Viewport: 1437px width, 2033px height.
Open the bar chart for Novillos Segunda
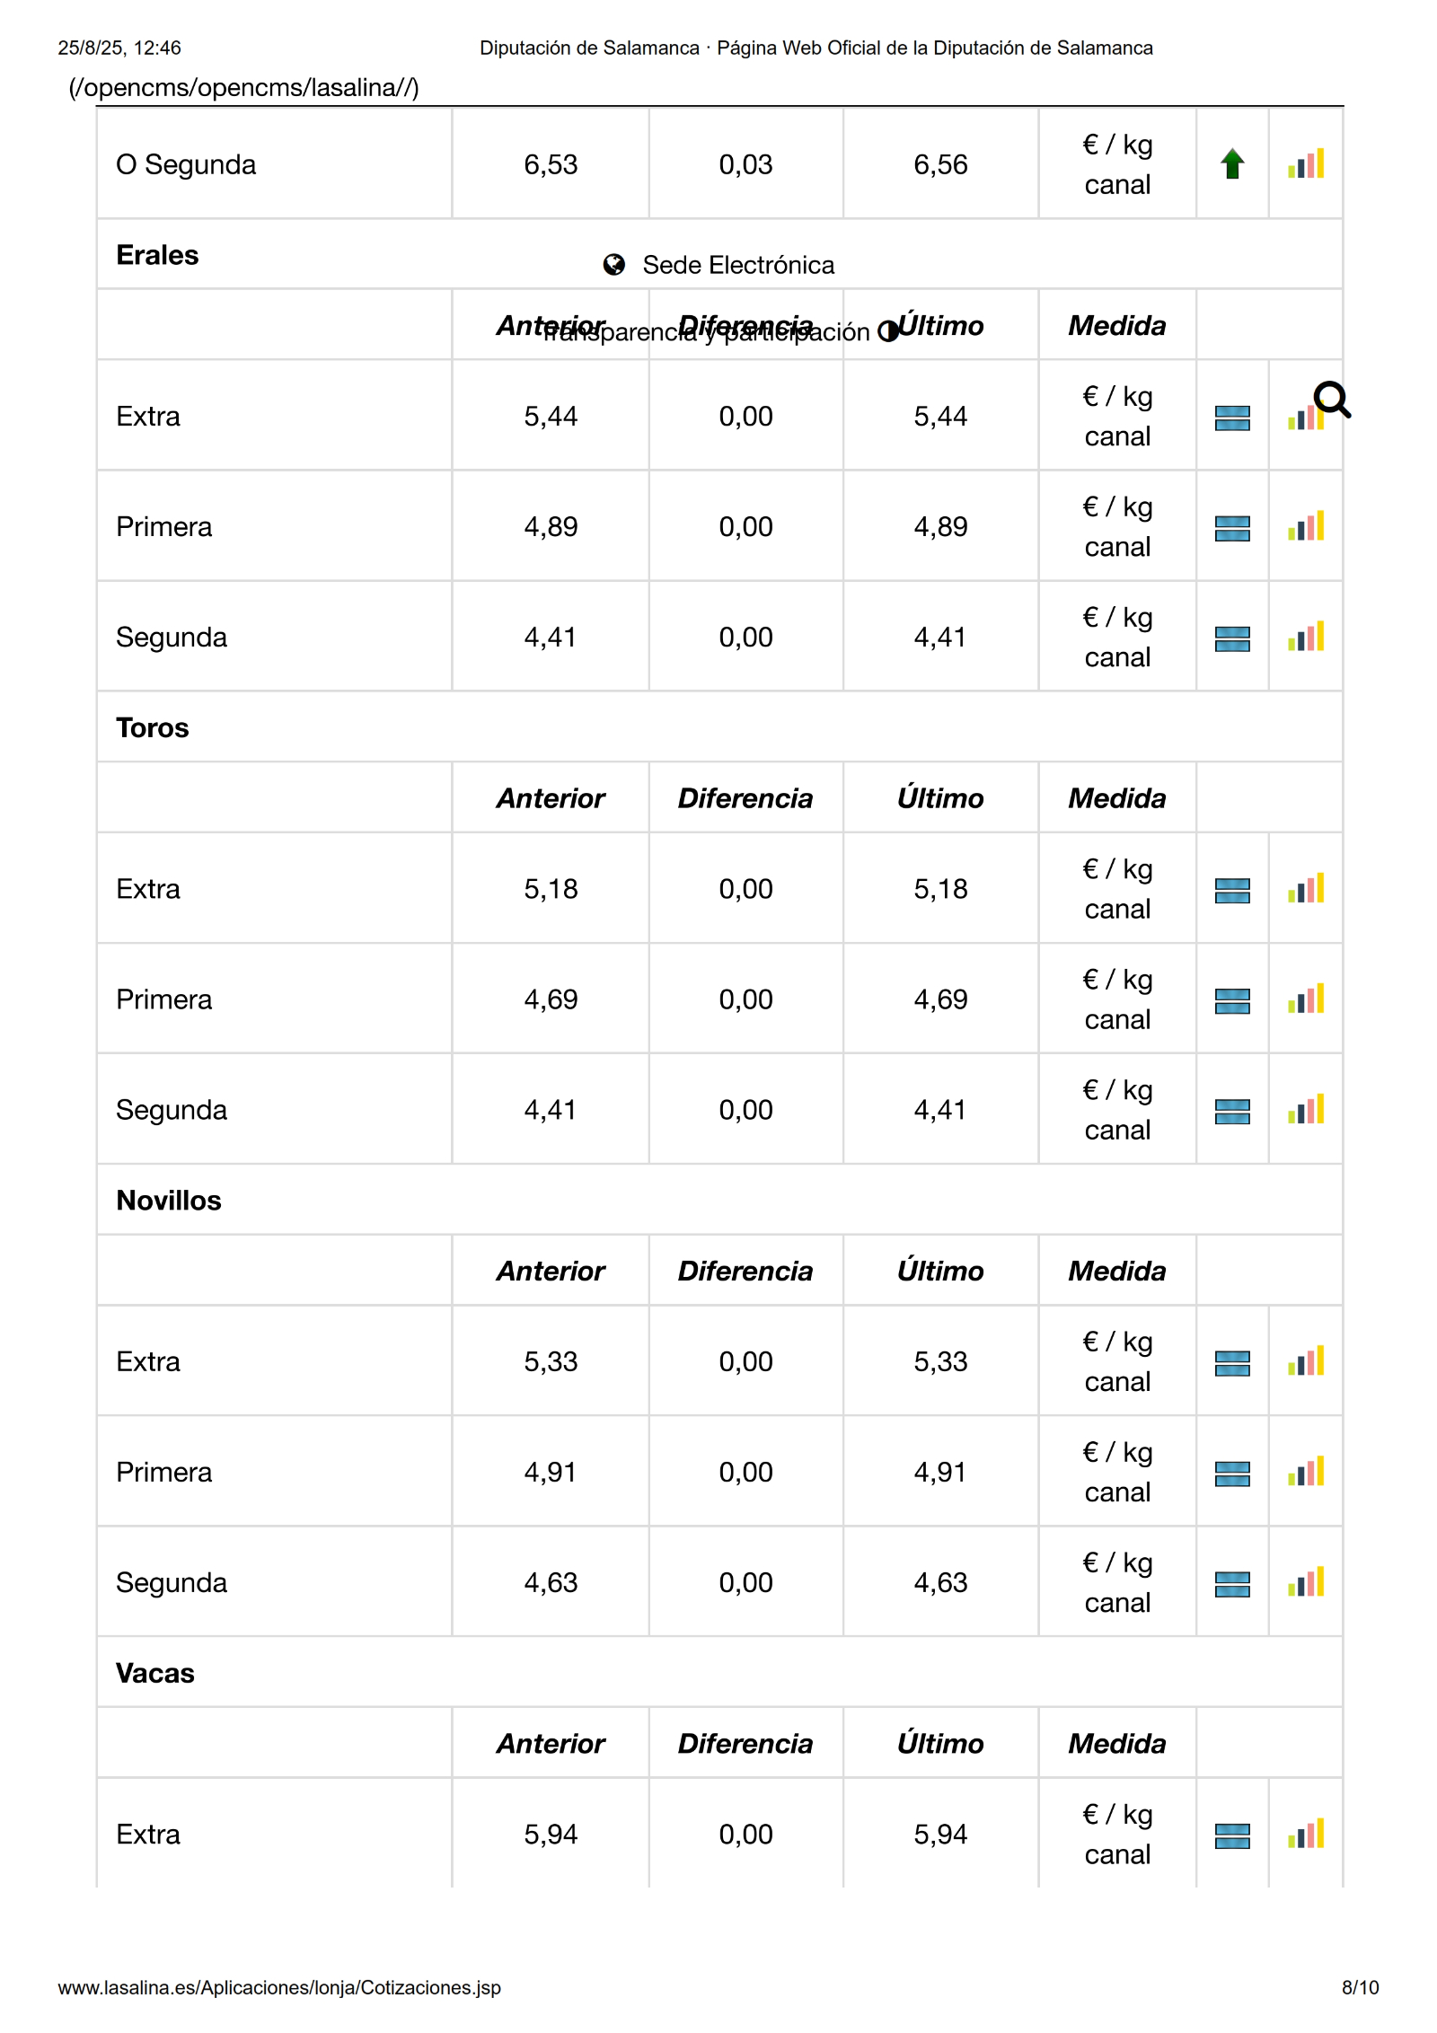1305,1583
